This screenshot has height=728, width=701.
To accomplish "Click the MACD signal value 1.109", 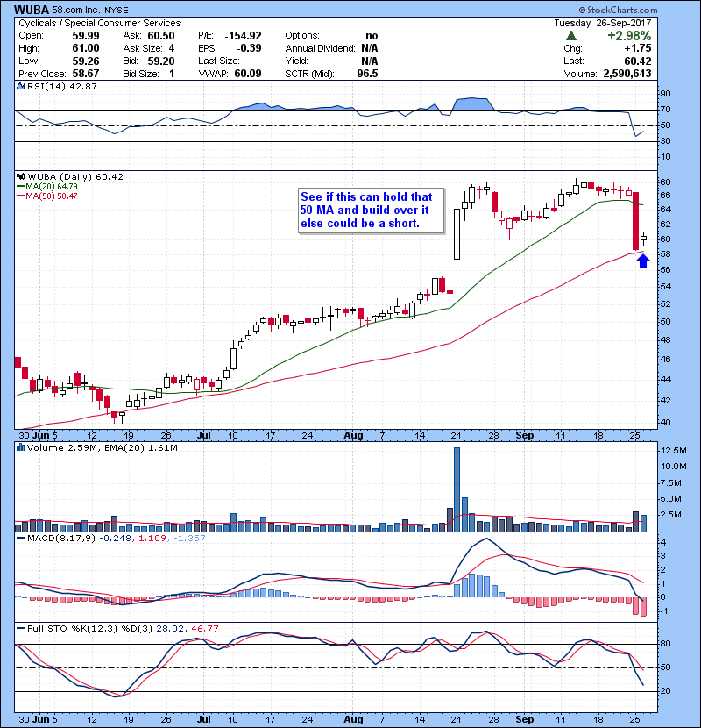I will [x=152, y=539].
